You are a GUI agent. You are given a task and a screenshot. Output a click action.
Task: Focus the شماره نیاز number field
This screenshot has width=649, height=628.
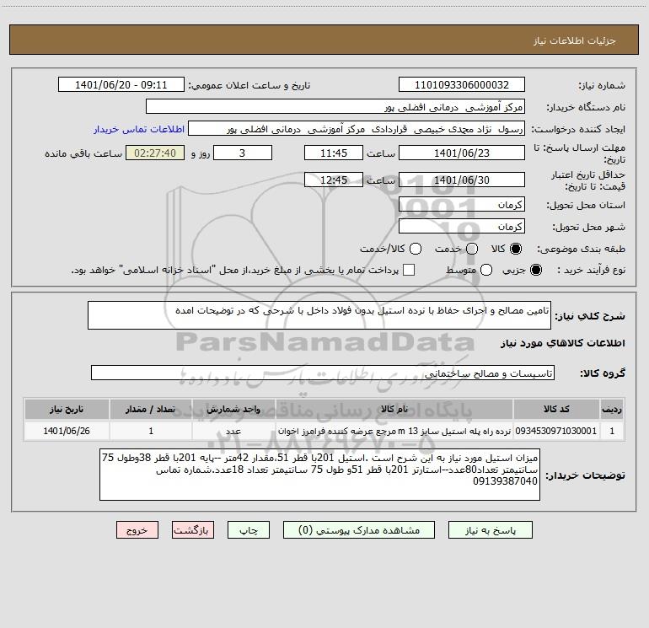click(x=462, y=85)
